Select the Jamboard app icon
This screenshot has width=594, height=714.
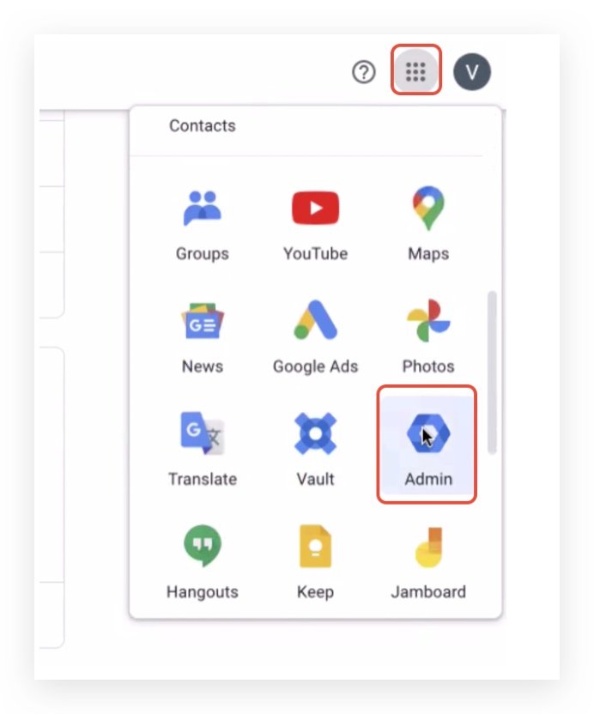coord(428,547)
